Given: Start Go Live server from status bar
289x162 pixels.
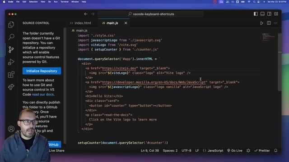Looking at the screenshot, I should point(235,151).
